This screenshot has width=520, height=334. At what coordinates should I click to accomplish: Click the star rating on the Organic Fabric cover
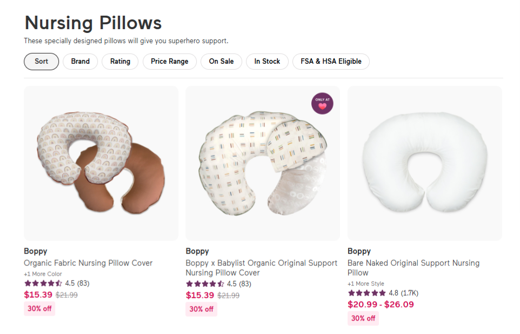coord(42,283)
